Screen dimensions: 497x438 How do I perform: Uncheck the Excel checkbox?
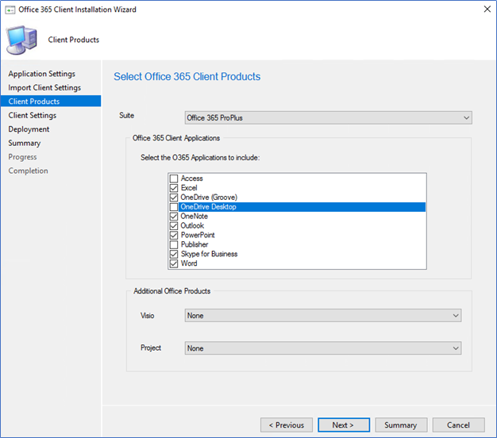point(174,188)
